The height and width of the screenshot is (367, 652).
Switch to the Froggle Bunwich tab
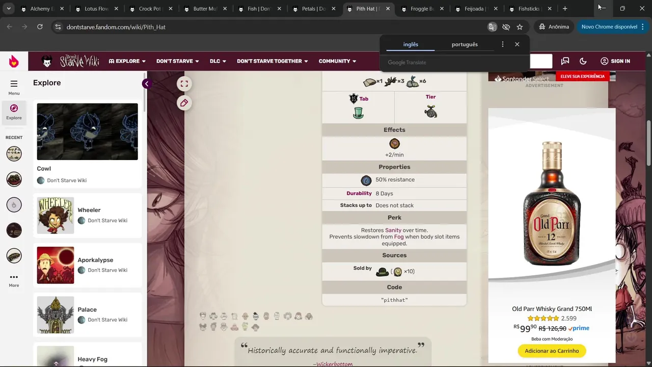(x=422, y=9)
